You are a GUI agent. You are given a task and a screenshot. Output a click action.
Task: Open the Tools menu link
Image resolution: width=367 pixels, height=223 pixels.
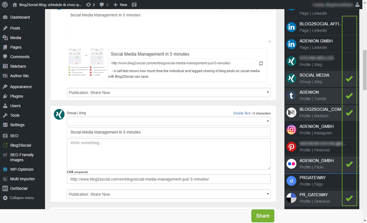[x=15, y=115]
